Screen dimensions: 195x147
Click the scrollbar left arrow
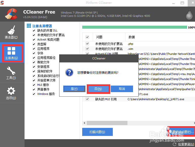(x=84, y=123)
